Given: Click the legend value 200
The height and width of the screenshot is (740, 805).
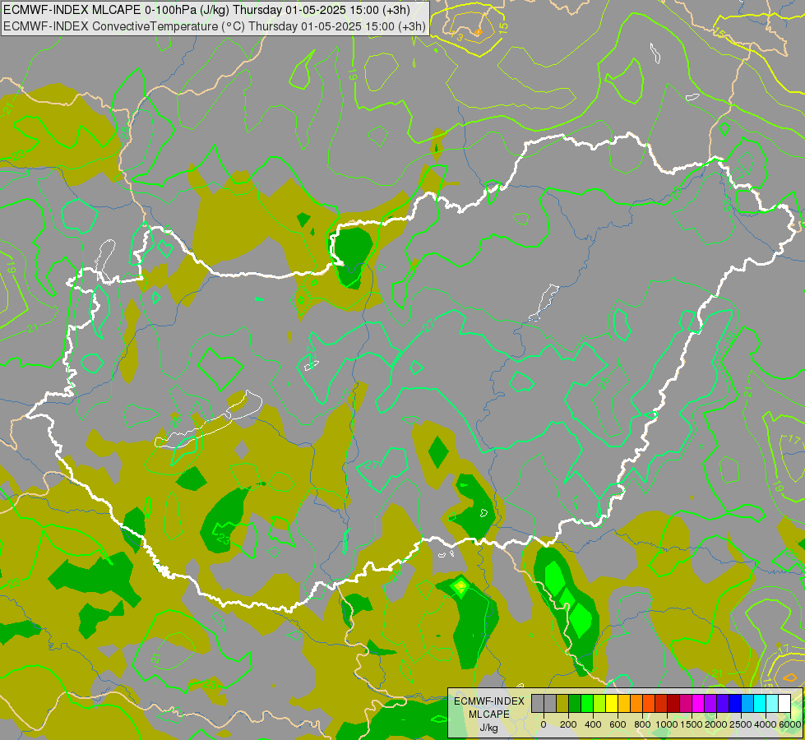Looking at the screenshot, I should pos(568,724).
